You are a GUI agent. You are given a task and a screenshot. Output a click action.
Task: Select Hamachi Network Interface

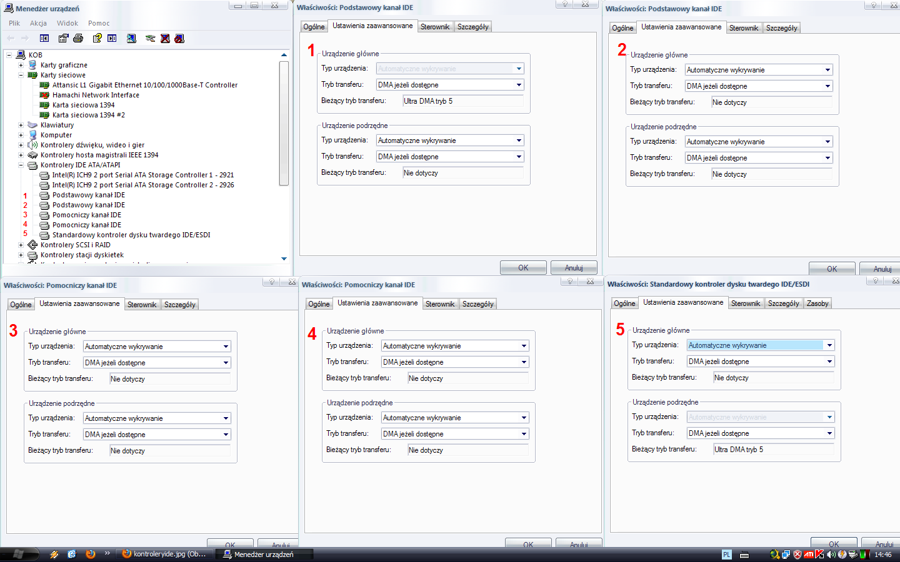tap(96, 95)
